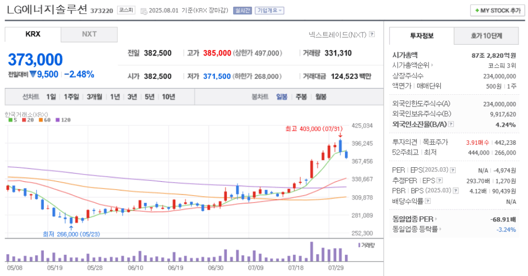
Task: Click the calendar icon beside the date
Action: 143,11
